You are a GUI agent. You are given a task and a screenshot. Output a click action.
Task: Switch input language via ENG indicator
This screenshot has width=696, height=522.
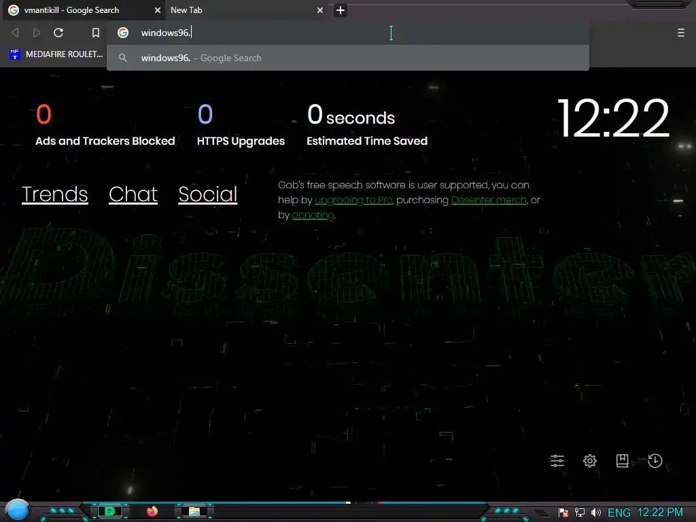click(619, 512)
